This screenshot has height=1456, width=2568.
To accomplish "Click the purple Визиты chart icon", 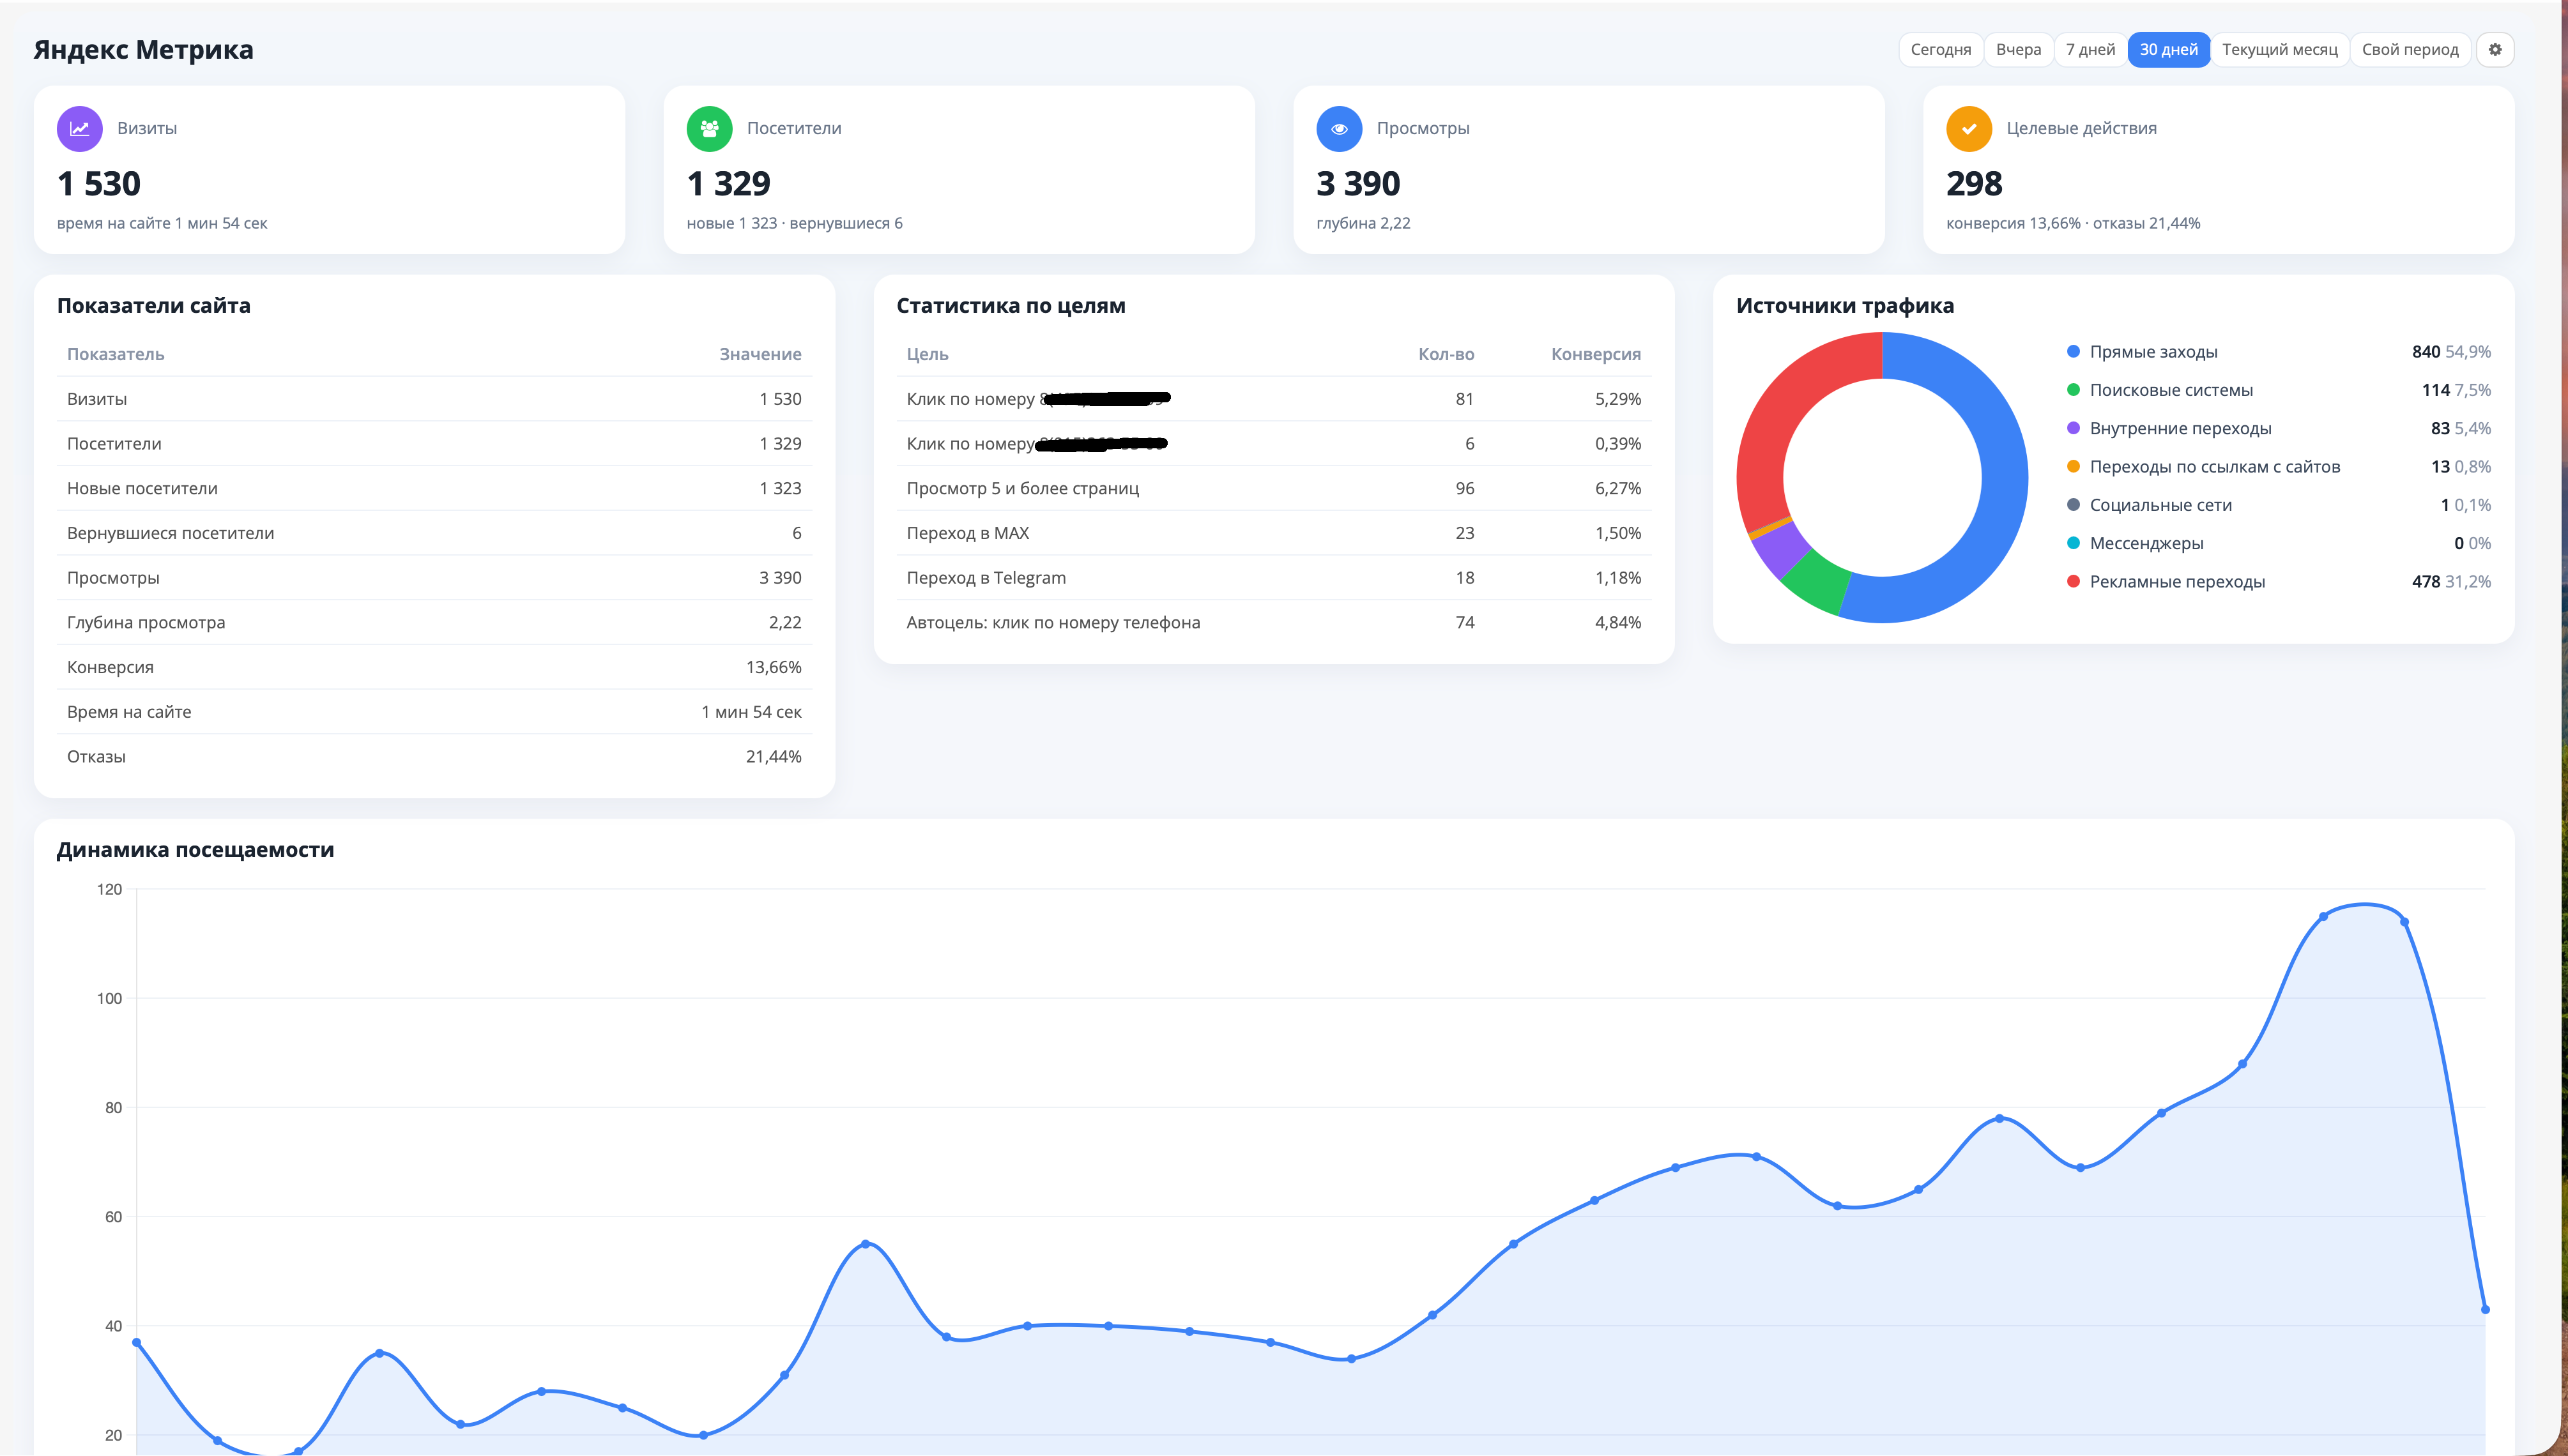I will (80, 129).
